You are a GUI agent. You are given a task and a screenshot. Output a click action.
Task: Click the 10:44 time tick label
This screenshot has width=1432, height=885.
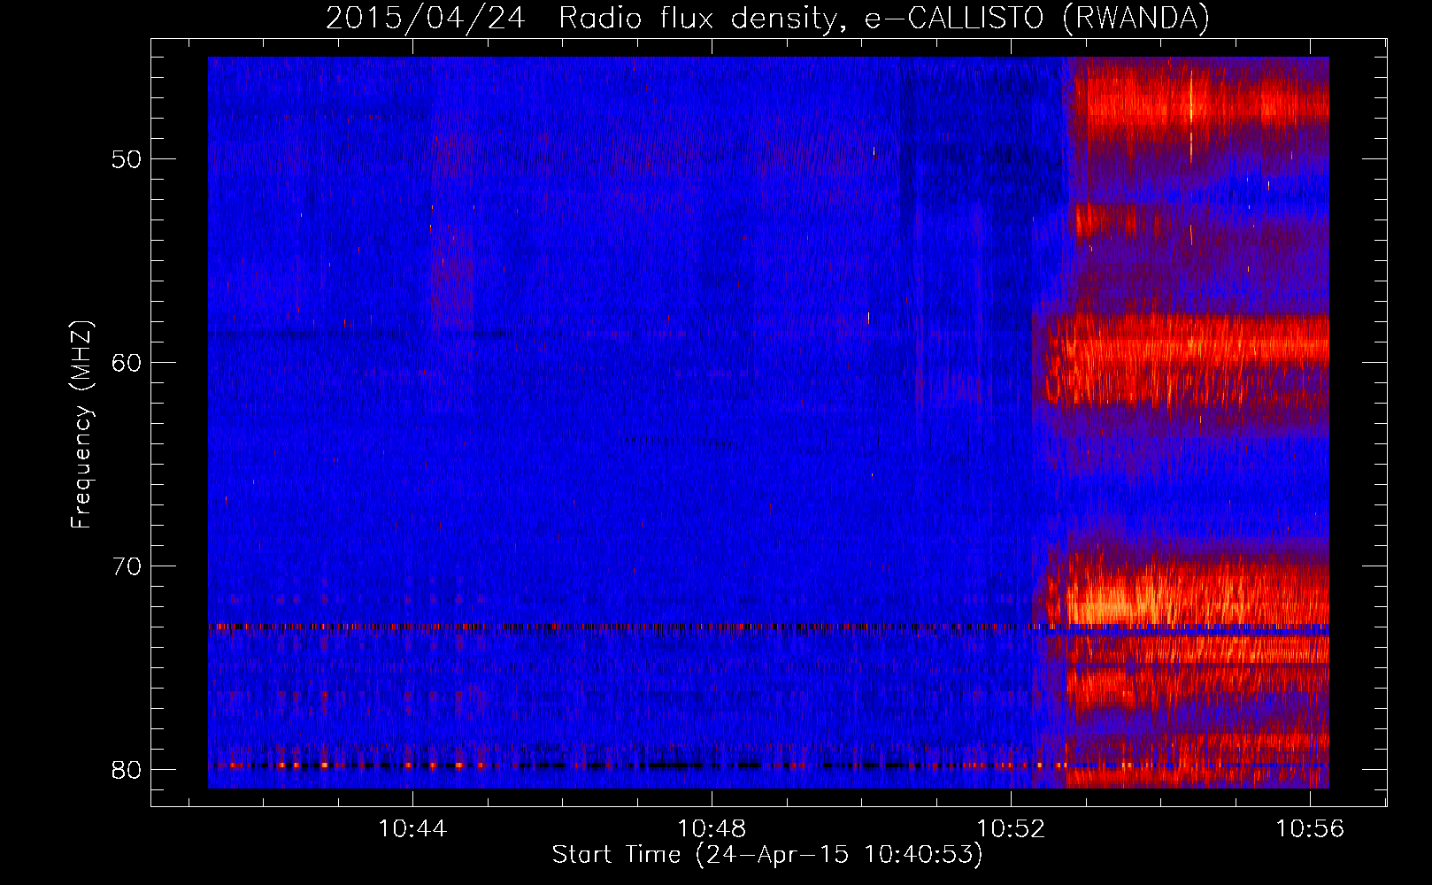click(x=412, y=829)
